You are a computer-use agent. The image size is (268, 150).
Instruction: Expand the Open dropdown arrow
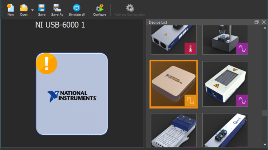(x=32, y=10)
